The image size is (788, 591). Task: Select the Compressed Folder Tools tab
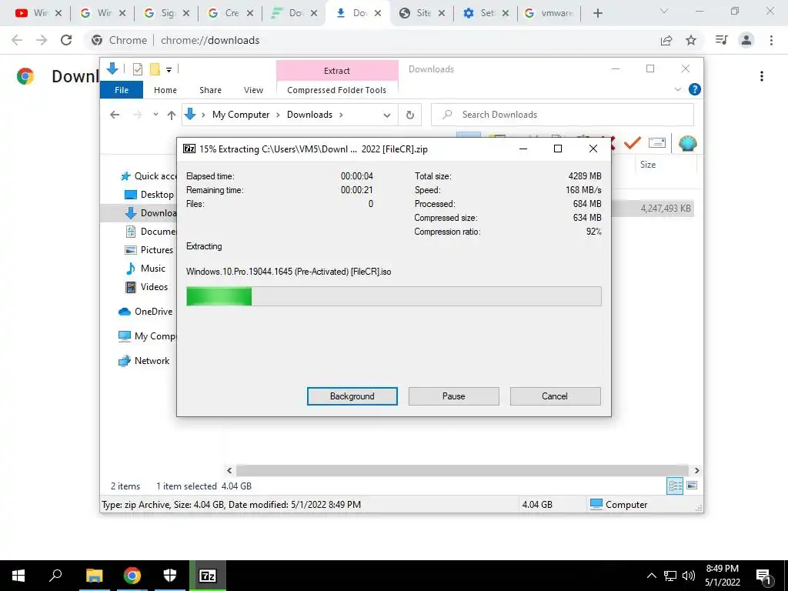pos(337,90)
